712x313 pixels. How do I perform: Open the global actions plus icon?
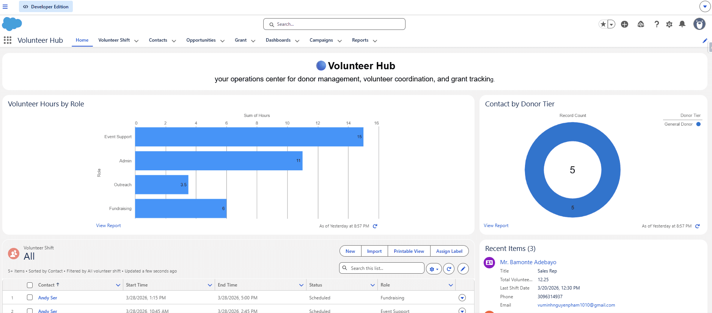pos(624,24)
